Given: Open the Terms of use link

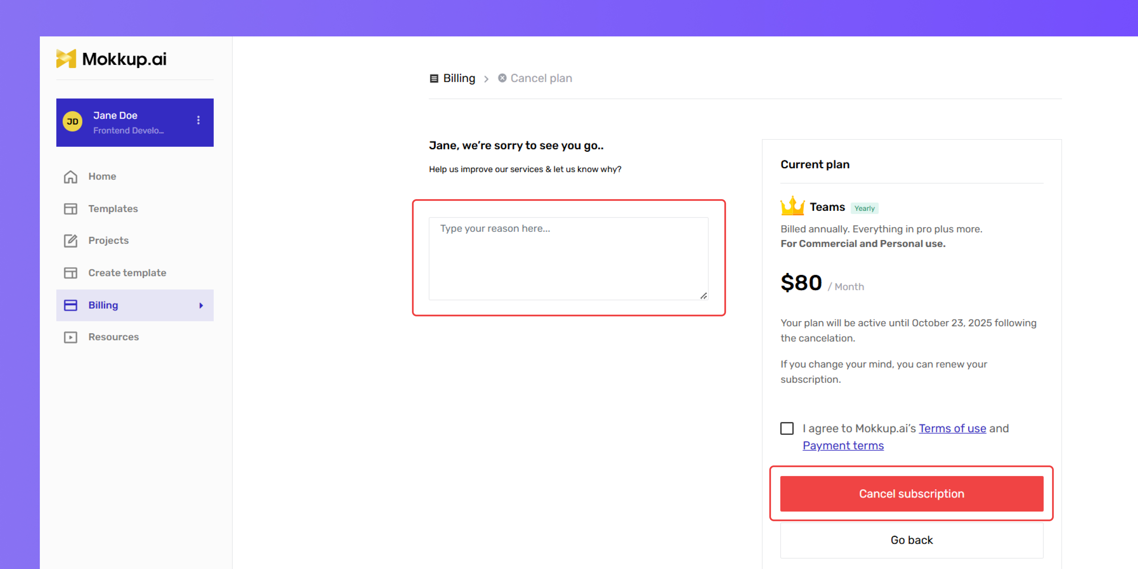Looking at the screenshot, I should pyautogui.click(x=953, y=428).
